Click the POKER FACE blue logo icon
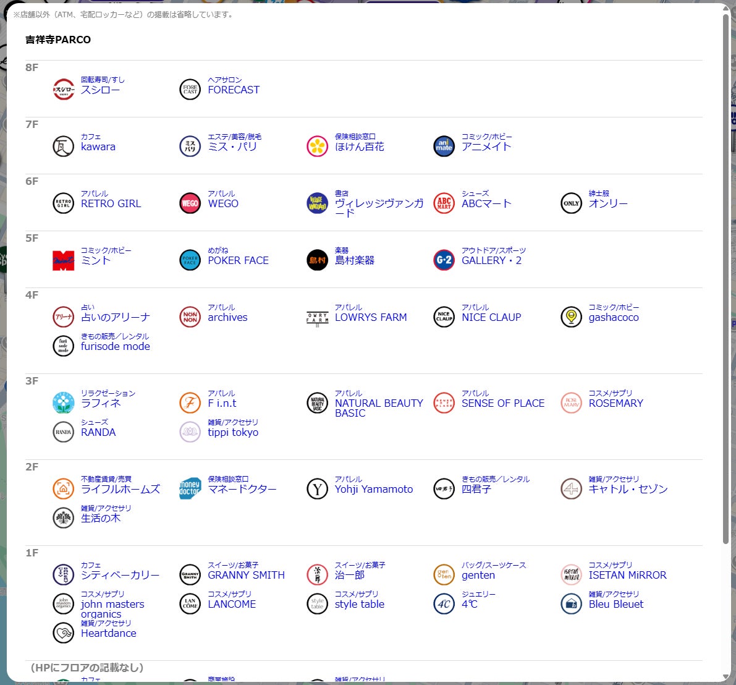 coord(190,260)
